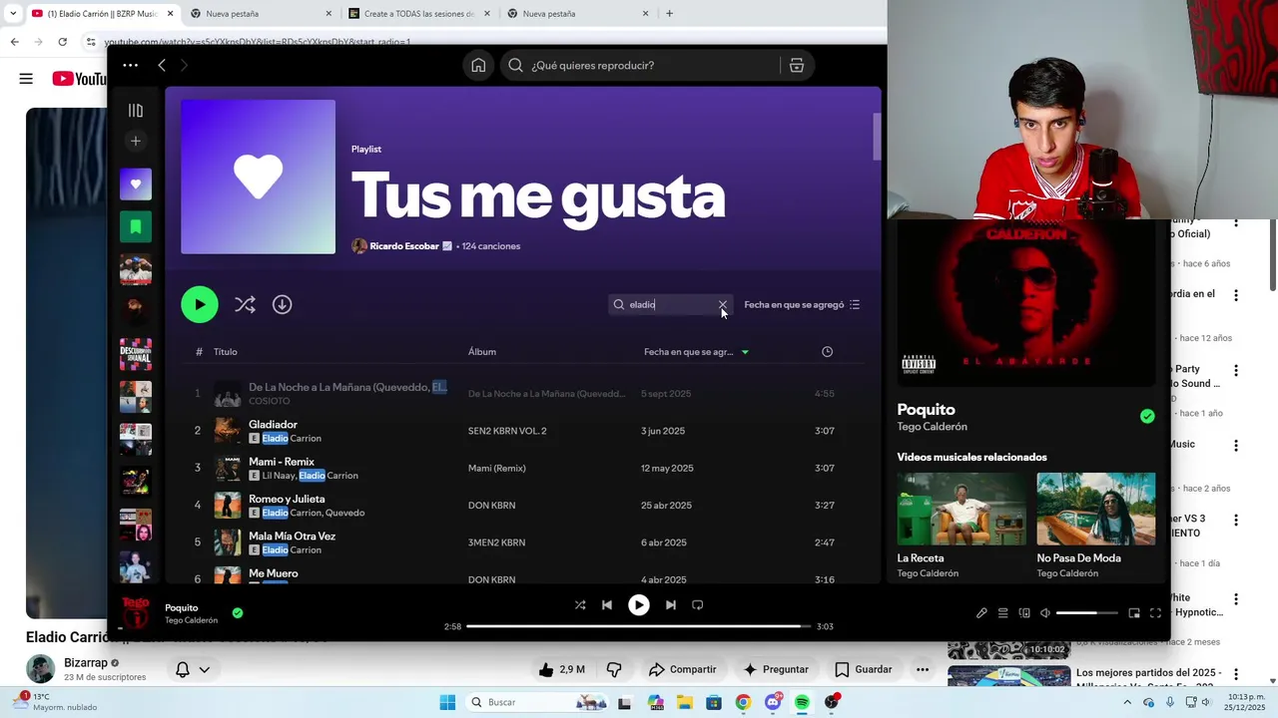Skip to the next track
This screenshot has height=718, width=1278.
click(670, 604)
